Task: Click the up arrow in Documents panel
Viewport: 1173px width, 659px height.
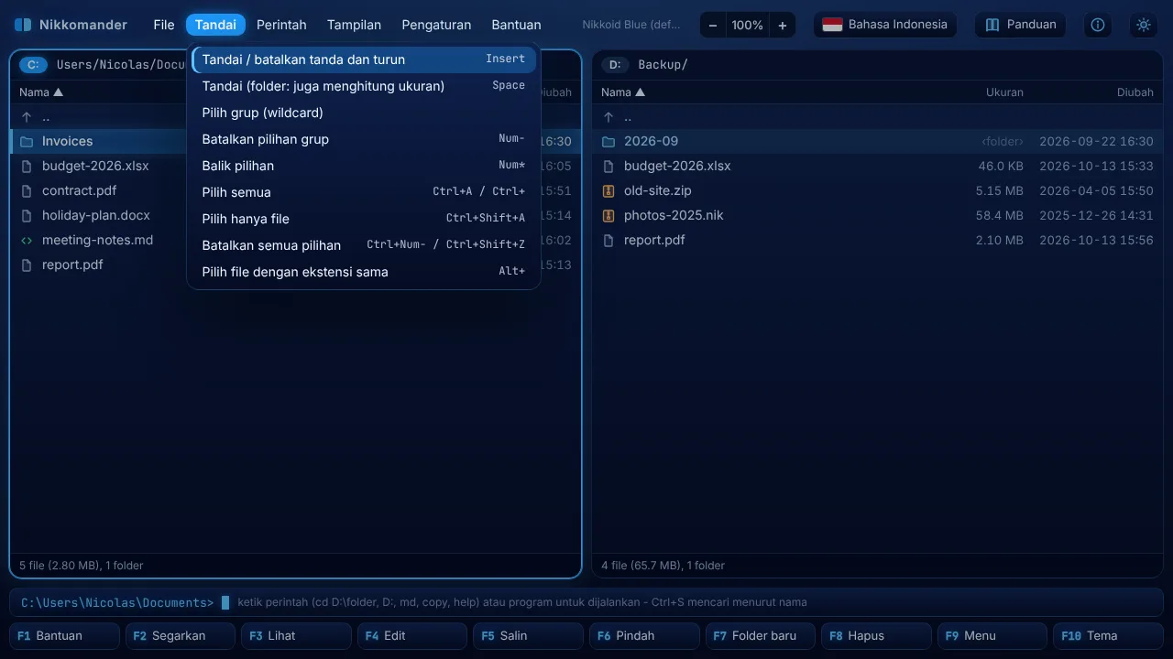Action: click(27, 117)
